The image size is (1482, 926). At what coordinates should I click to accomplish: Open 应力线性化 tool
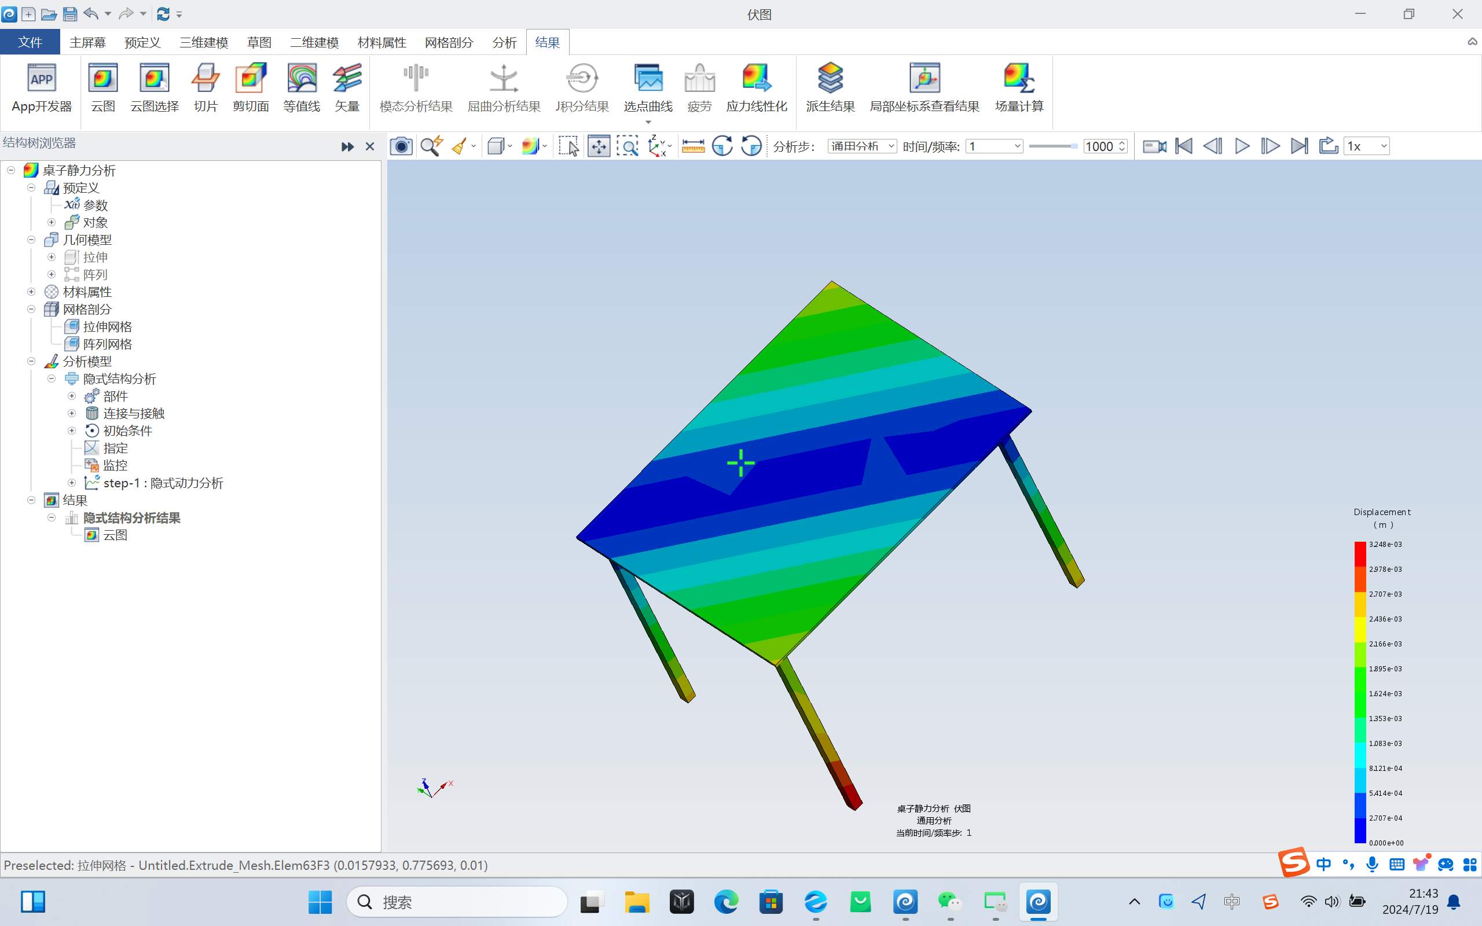click(x=756, y=88)
